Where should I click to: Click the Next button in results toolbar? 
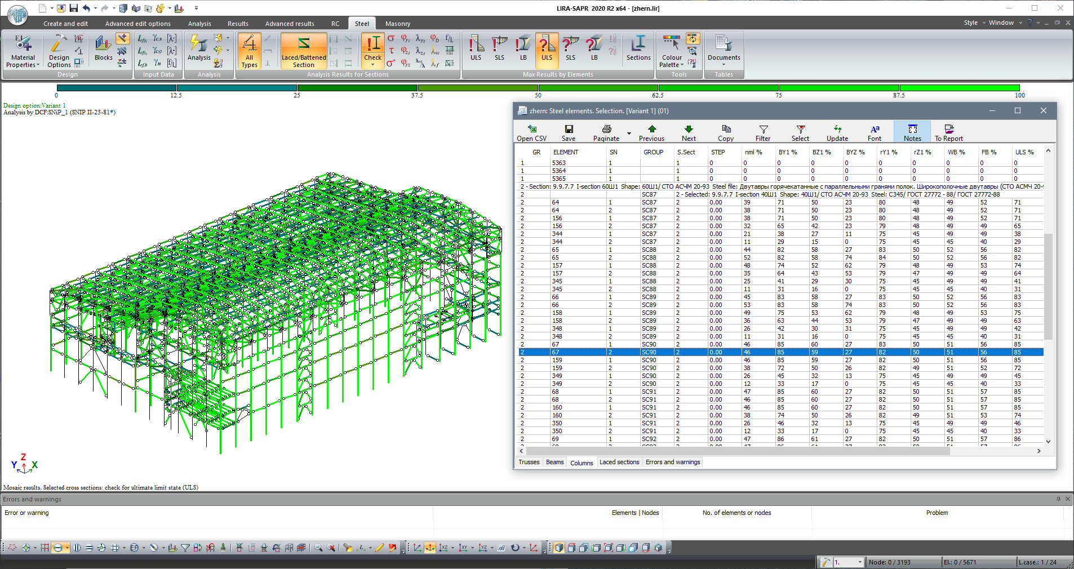click(689, 133)
